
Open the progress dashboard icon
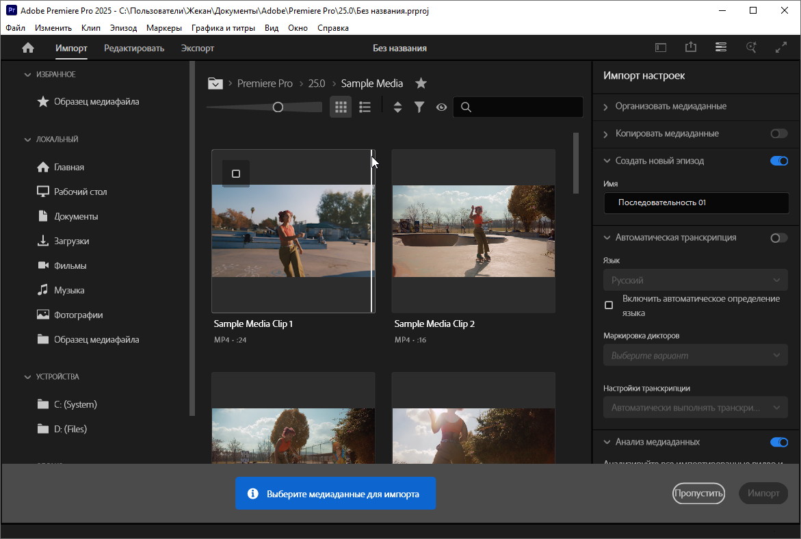[721, 47]
